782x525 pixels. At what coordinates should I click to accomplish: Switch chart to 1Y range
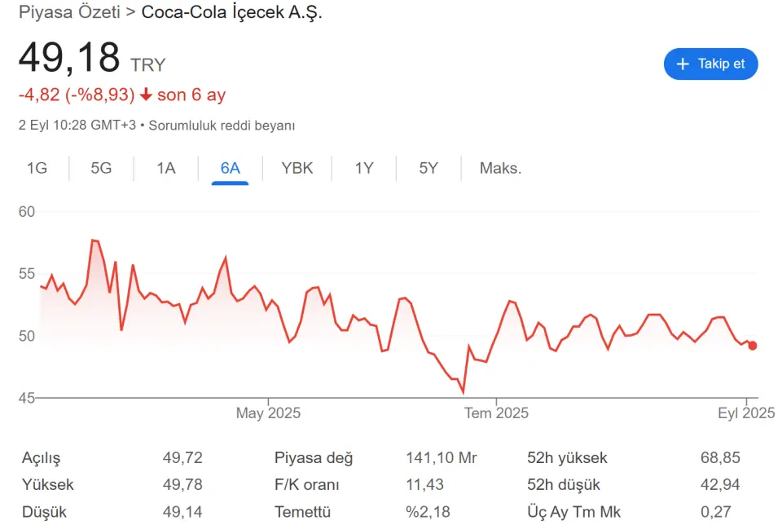[x=364, y=168]
